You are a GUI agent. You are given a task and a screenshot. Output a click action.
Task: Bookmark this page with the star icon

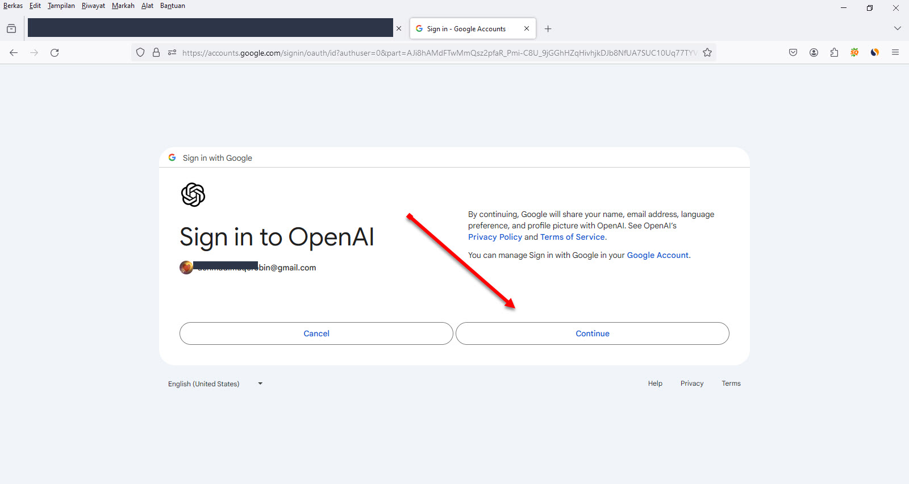click(x=707, y=53)
